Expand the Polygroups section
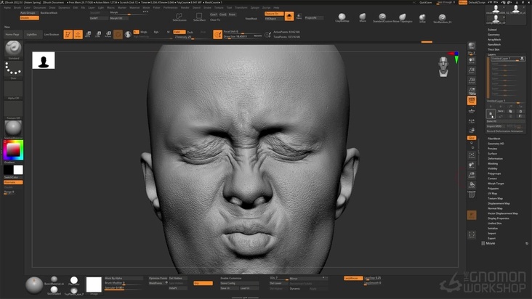This screenshot has width=532, height=299. click(x=494, y=173)
